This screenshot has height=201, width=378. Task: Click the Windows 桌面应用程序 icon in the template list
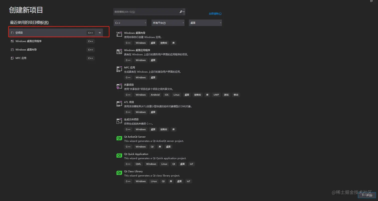[x=119, y=51]
